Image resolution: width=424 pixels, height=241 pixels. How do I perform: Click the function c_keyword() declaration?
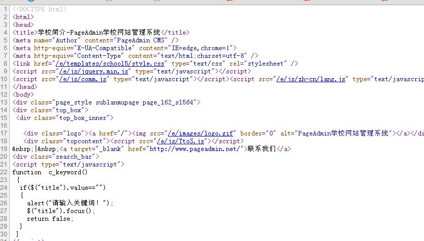click(50, 172)
